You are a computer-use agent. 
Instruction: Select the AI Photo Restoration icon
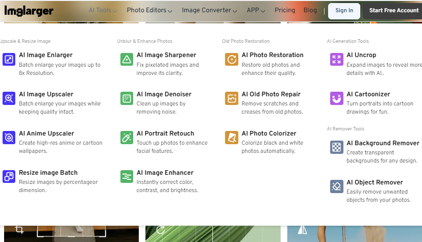[232, 59]
